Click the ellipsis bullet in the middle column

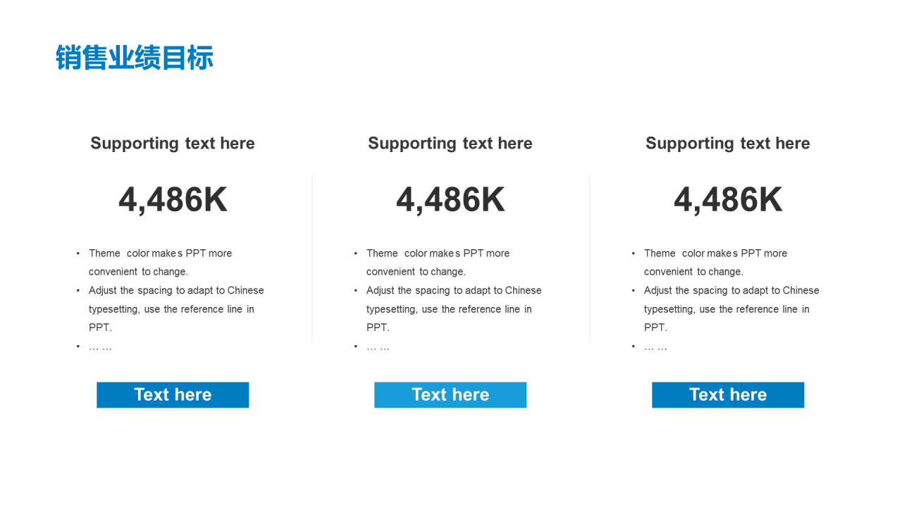click(x=372, y=346)
